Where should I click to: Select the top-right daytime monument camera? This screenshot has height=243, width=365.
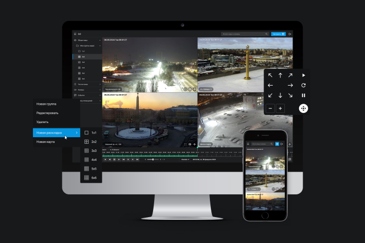point(245,65)
